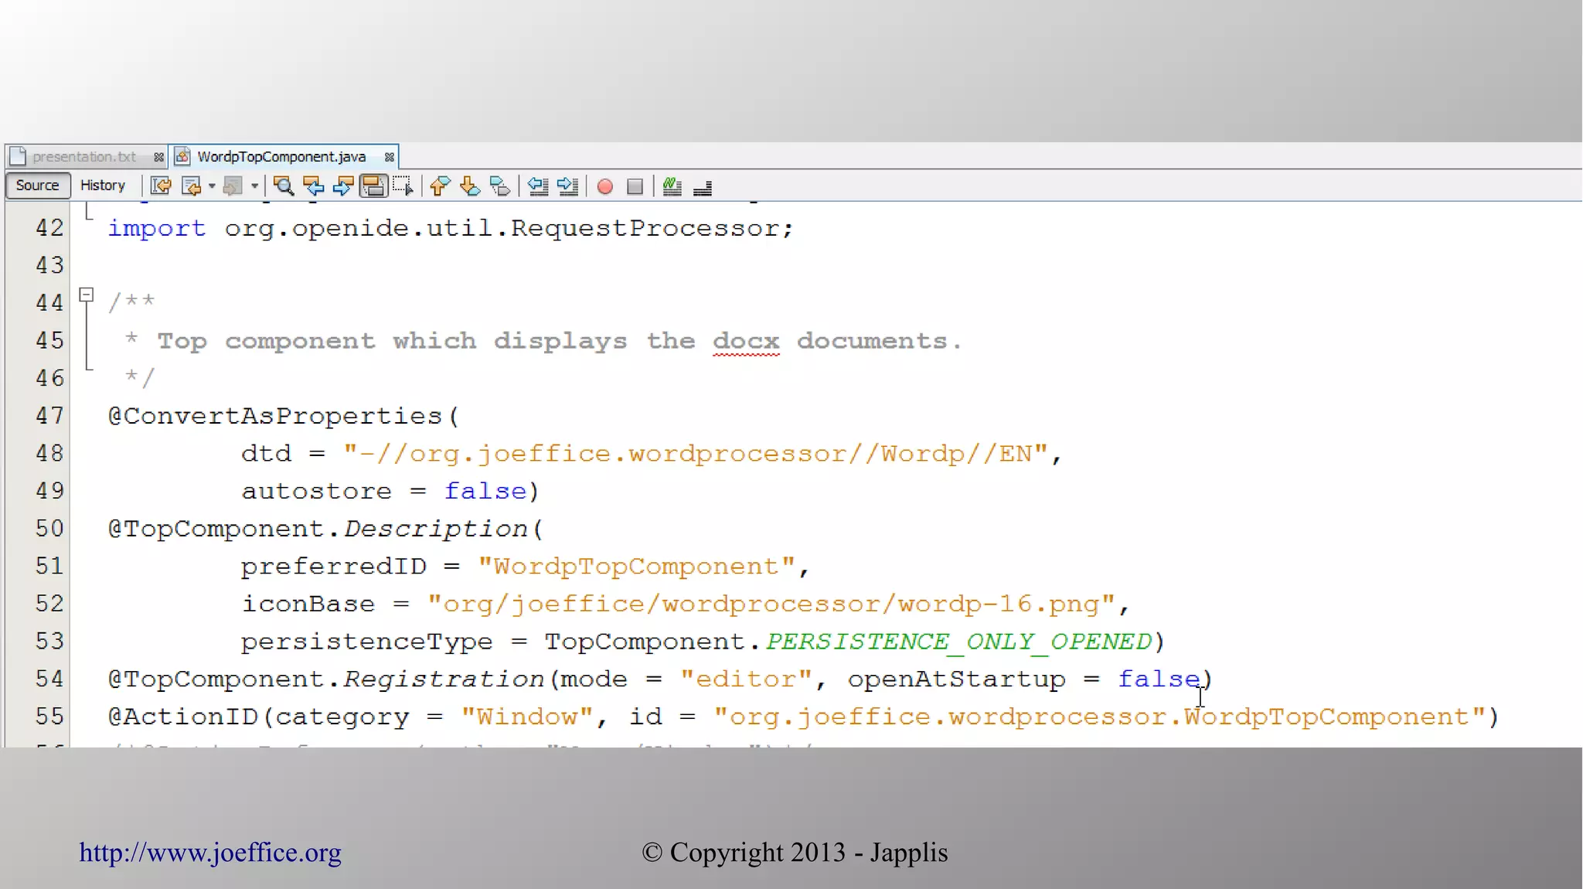Close the WordpTopComponent.java tab
1583x889 pixels.
coord(390,157)
